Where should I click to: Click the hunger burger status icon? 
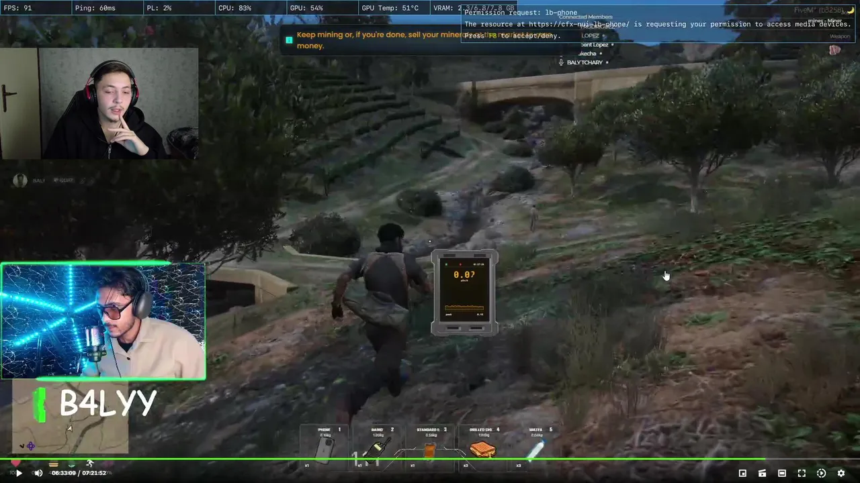53,464
